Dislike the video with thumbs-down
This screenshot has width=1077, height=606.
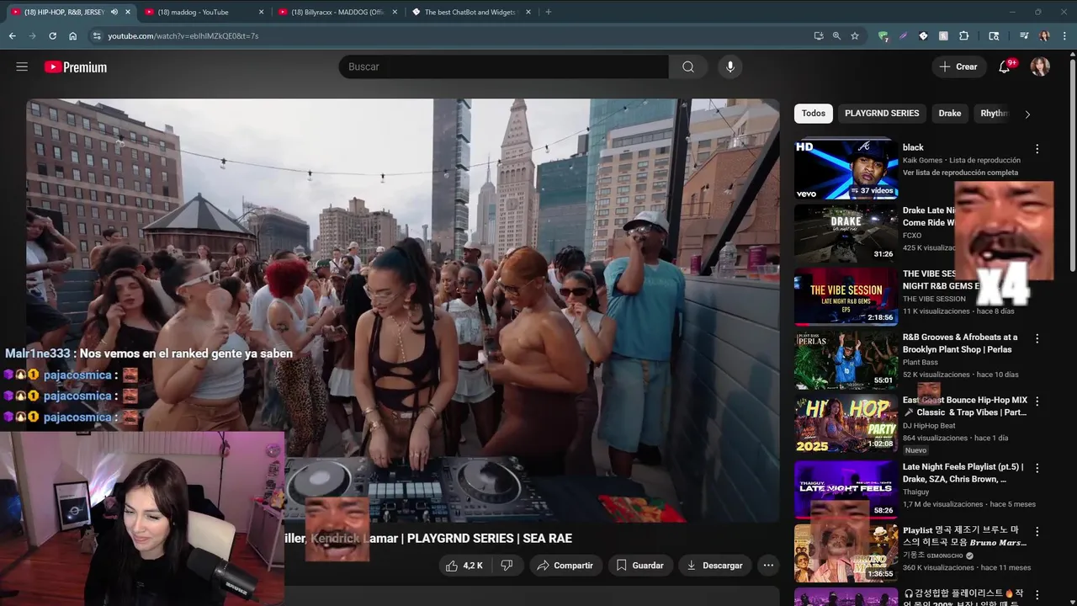click(507, 566)
